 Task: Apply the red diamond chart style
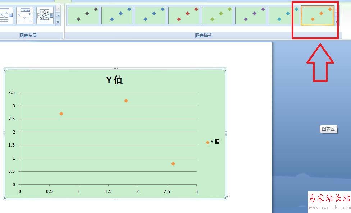pyautogui.click(x=183, y=15)
